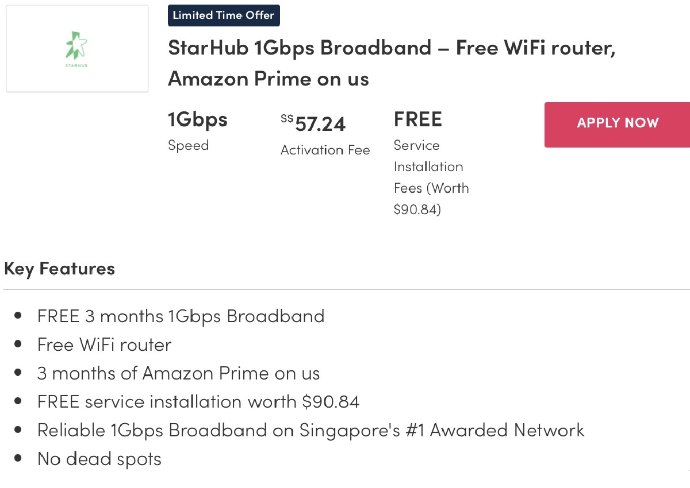Click the "No dead spots" feature line

pos(99,459)
